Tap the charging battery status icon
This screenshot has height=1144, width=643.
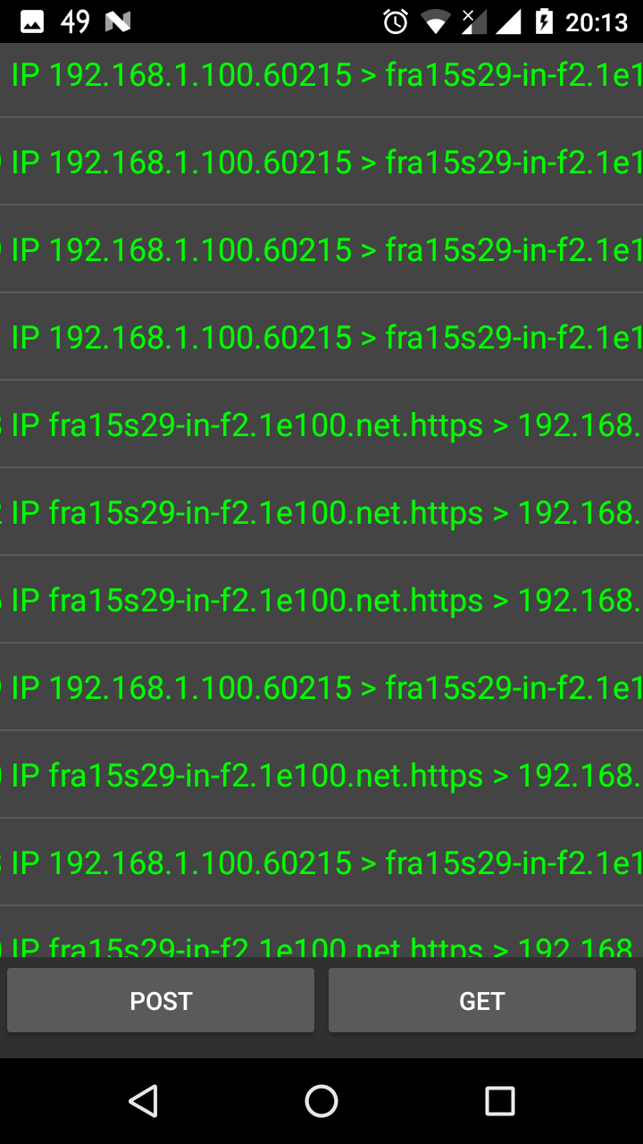click(544, 21)
